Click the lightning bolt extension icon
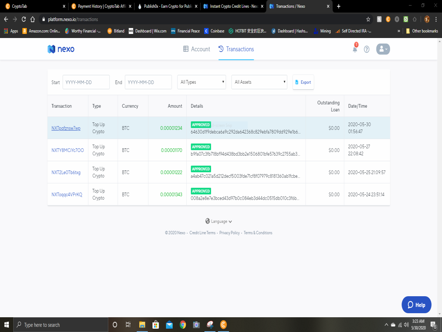This screenshot has width=442, height=332. point(397,19)
